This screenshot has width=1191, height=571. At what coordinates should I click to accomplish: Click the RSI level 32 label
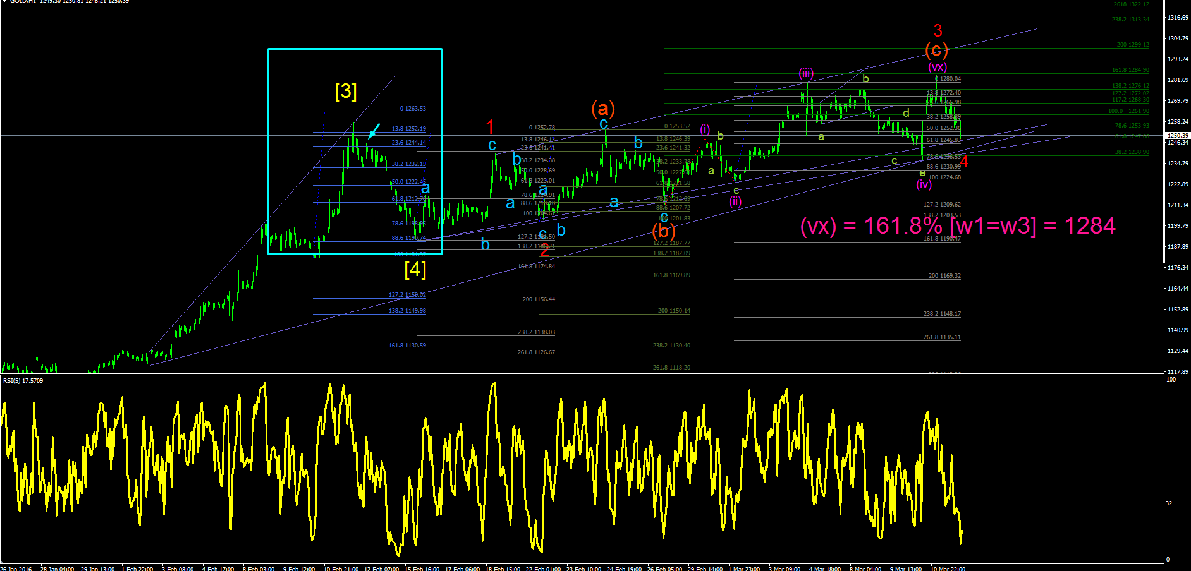pos(1169,503)
